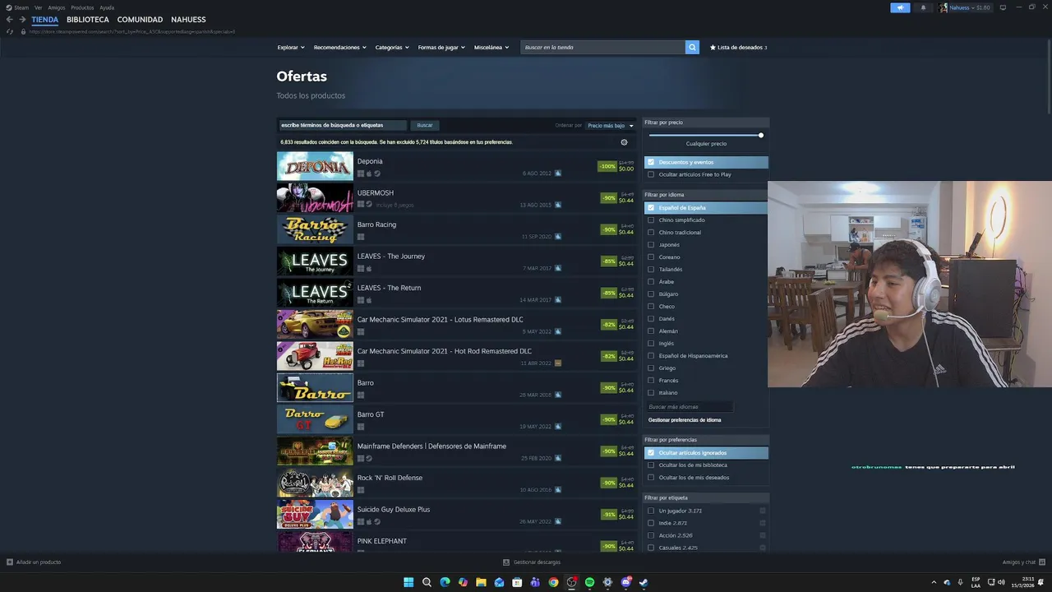Viewport: 1052px width, 592px height.
Task: Check Chino simplificado language filter
Action: 651,220
